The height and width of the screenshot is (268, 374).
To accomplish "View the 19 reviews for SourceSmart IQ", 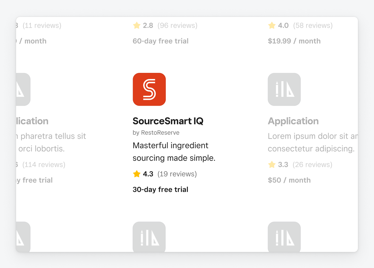I will (x=177, y=174).
